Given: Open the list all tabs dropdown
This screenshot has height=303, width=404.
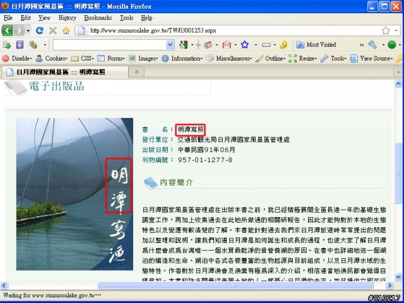Looking at the screenshot, I should 398,73.
